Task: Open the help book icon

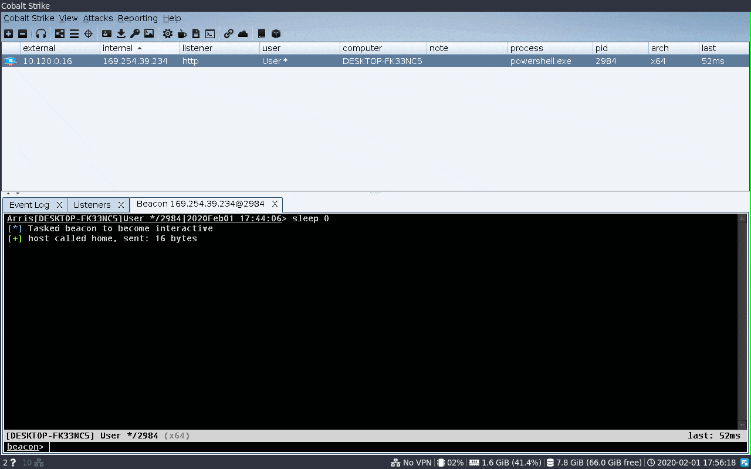Action: coord(261,33)
